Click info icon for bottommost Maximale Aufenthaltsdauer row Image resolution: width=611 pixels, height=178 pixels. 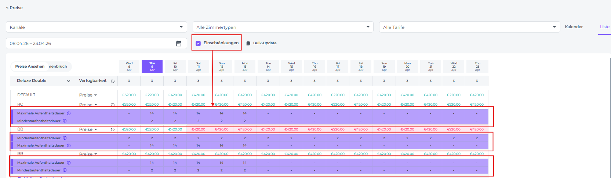[69, 163]
